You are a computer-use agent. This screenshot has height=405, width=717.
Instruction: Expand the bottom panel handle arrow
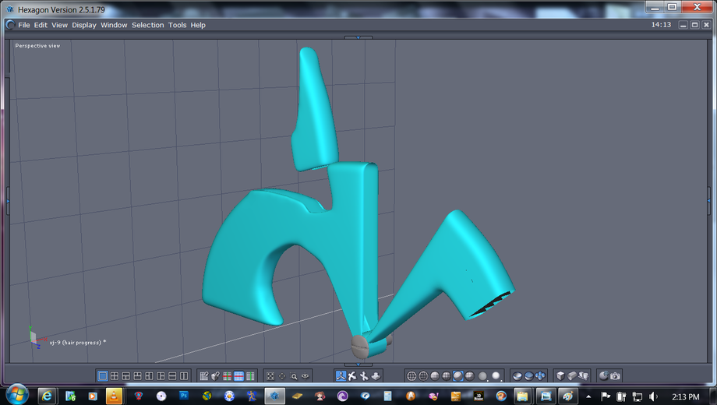358,364
